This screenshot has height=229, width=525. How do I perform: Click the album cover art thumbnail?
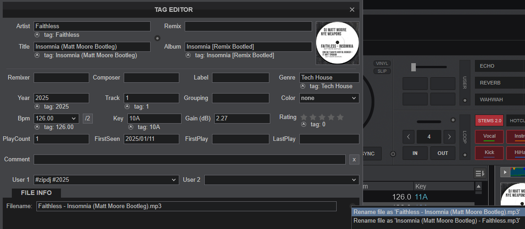(x=337, y=43)
